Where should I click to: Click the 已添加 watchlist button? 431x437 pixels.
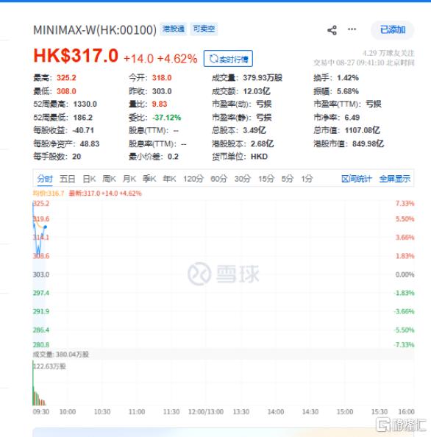click(393, 30)
